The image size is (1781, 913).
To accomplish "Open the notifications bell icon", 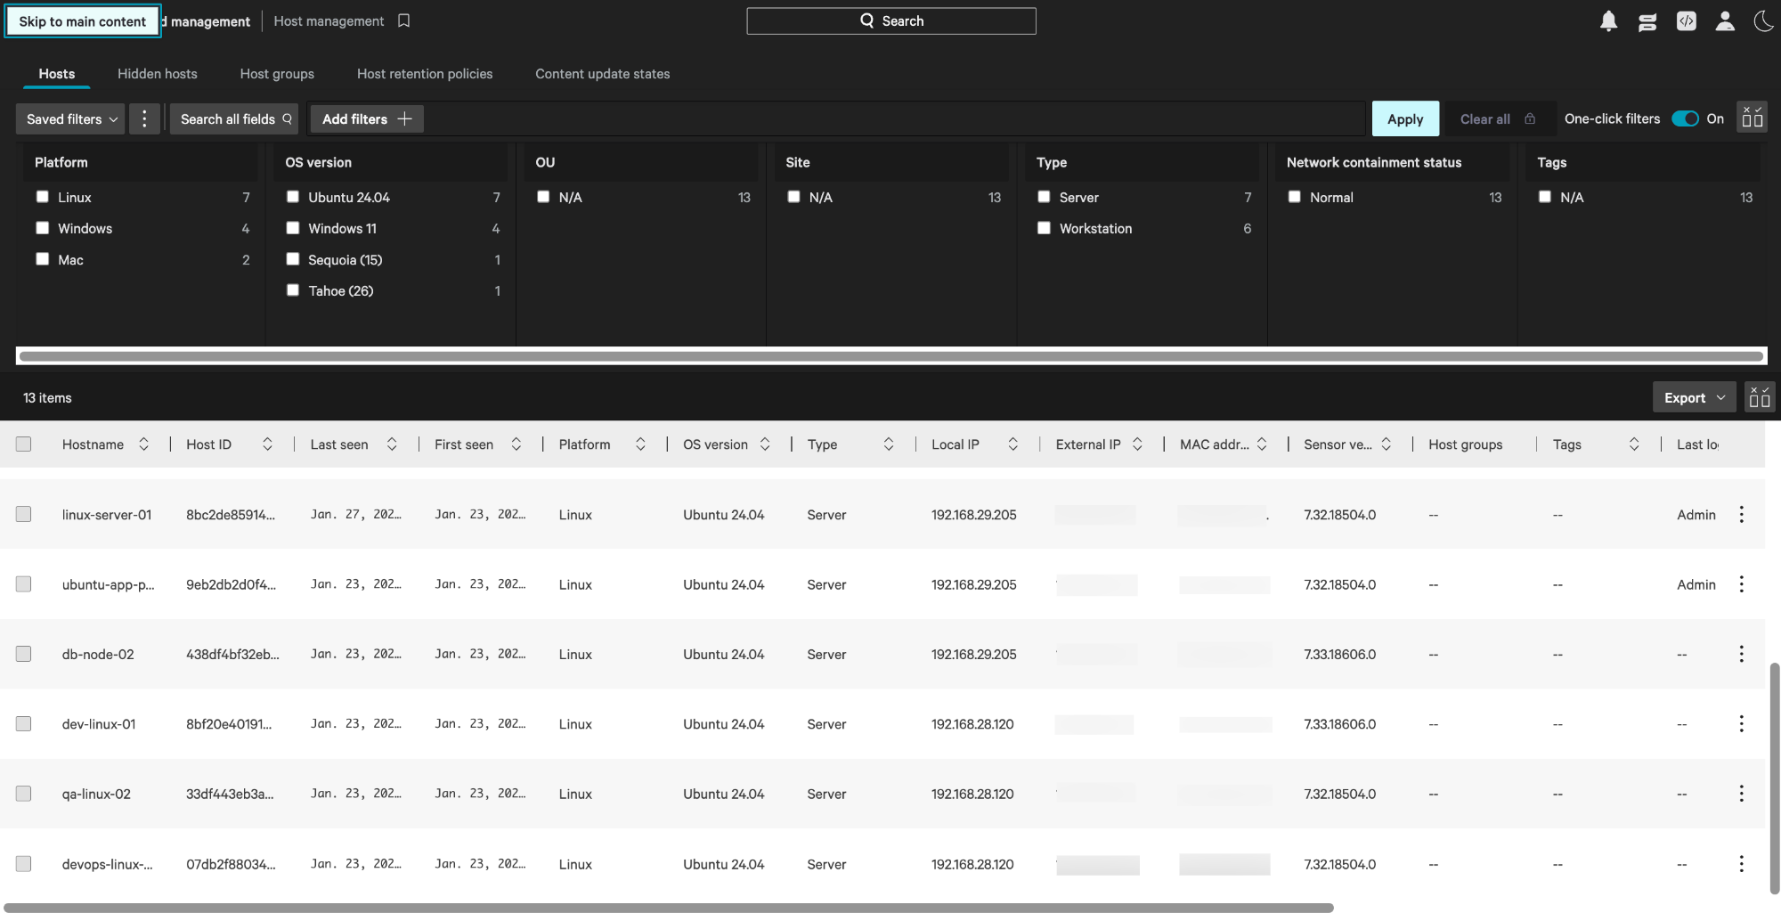I will point(1608,20).
